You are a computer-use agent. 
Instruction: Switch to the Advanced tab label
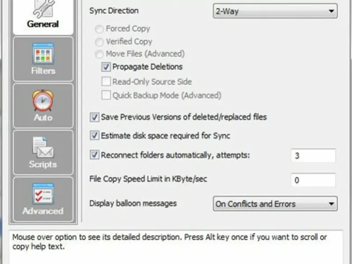[43, 211]
